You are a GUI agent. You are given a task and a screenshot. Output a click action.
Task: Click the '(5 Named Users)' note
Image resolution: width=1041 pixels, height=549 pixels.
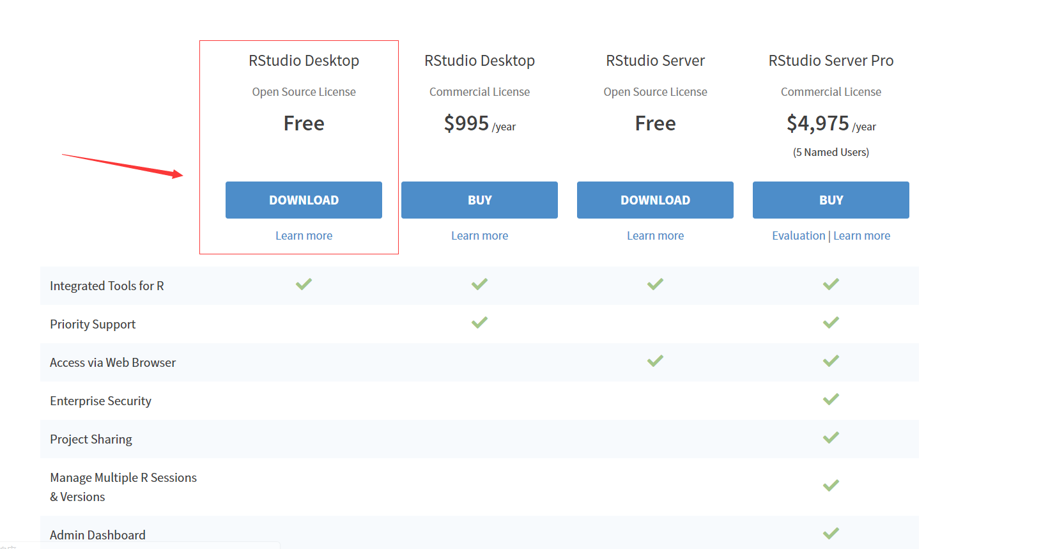(x=831, y=152)
